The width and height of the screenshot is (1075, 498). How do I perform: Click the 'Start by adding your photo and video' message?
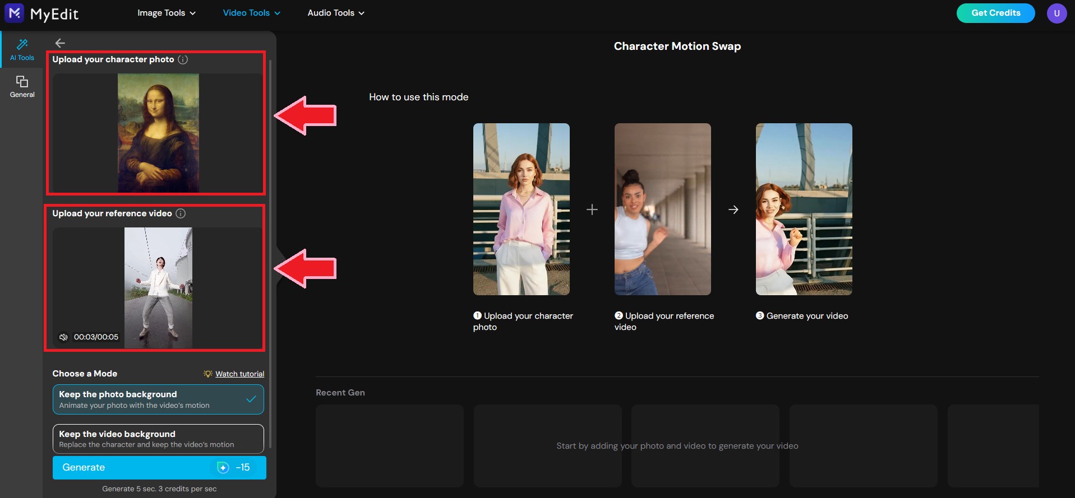click(x=677, y=446)
